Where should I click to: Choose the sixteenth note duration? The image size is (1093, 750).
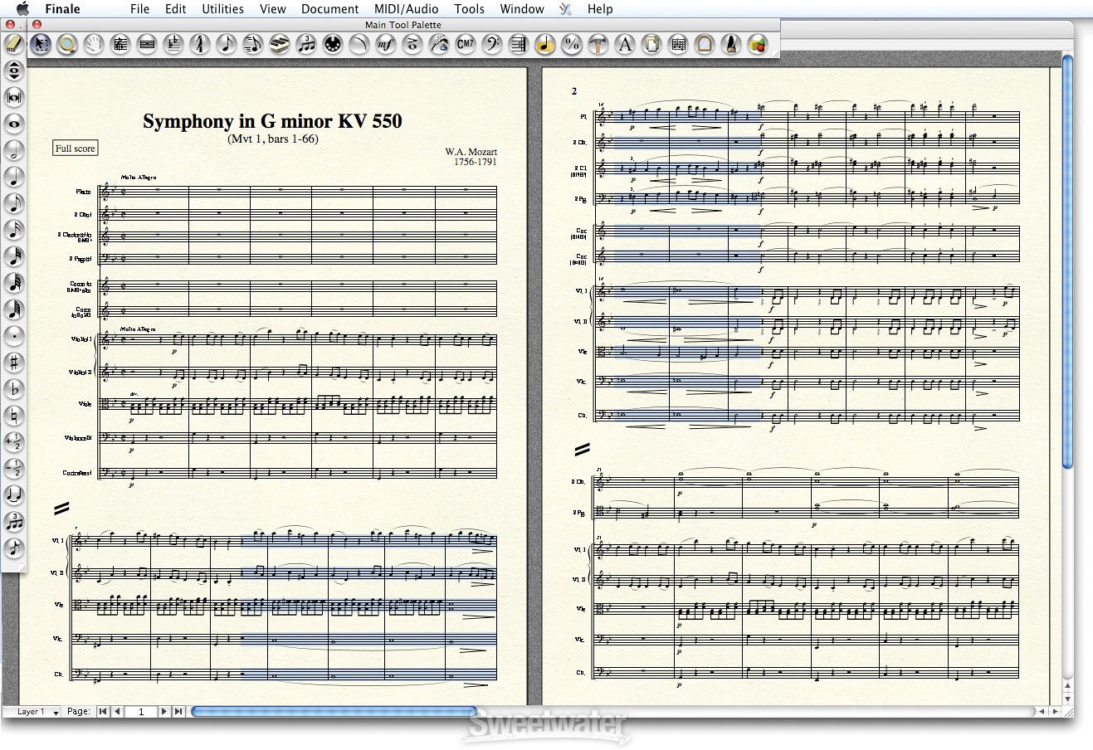[x=14, y=230]
